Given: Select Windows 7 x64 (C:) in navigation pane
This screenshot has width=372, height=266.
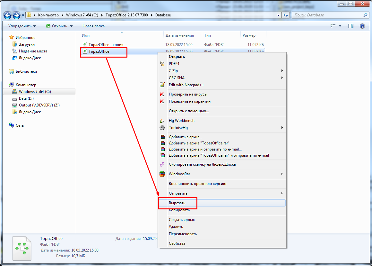Looking at the screenshot, I should (39, 92).
